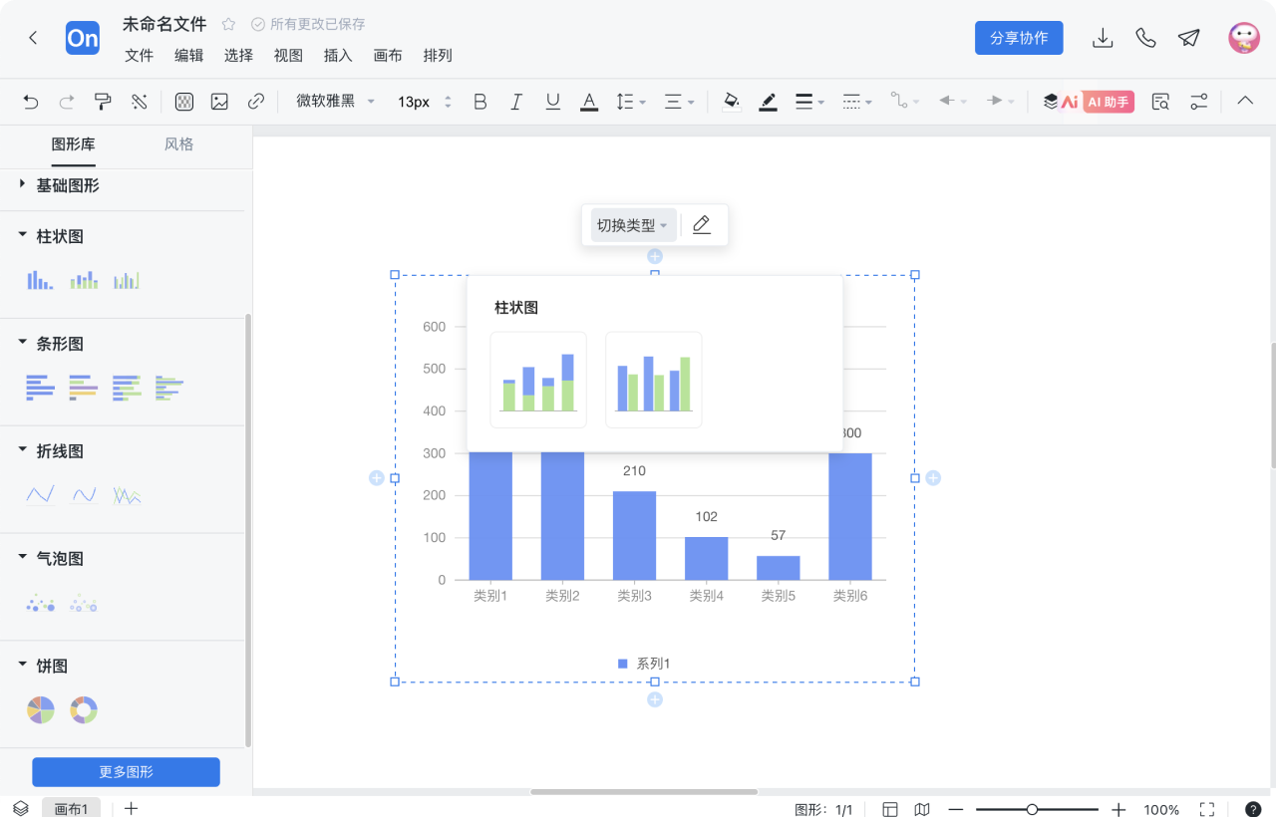Open the 插入 menu
1276x817 pixels.
coord(338,56)
